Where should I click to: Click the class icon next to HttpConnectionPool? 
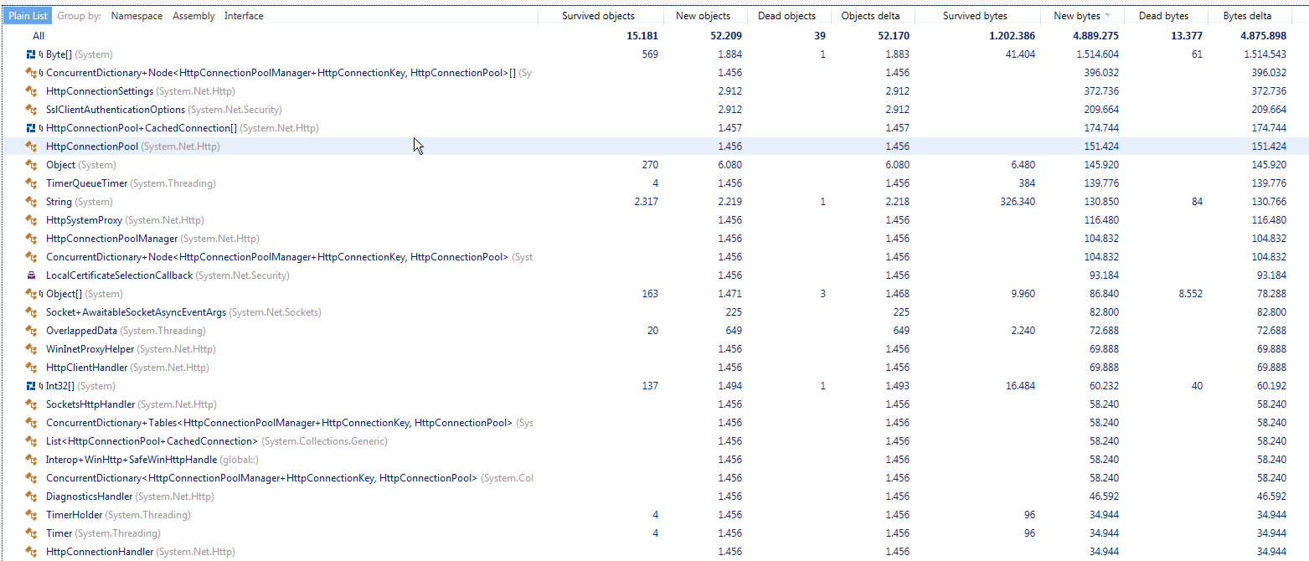point(32,146)
